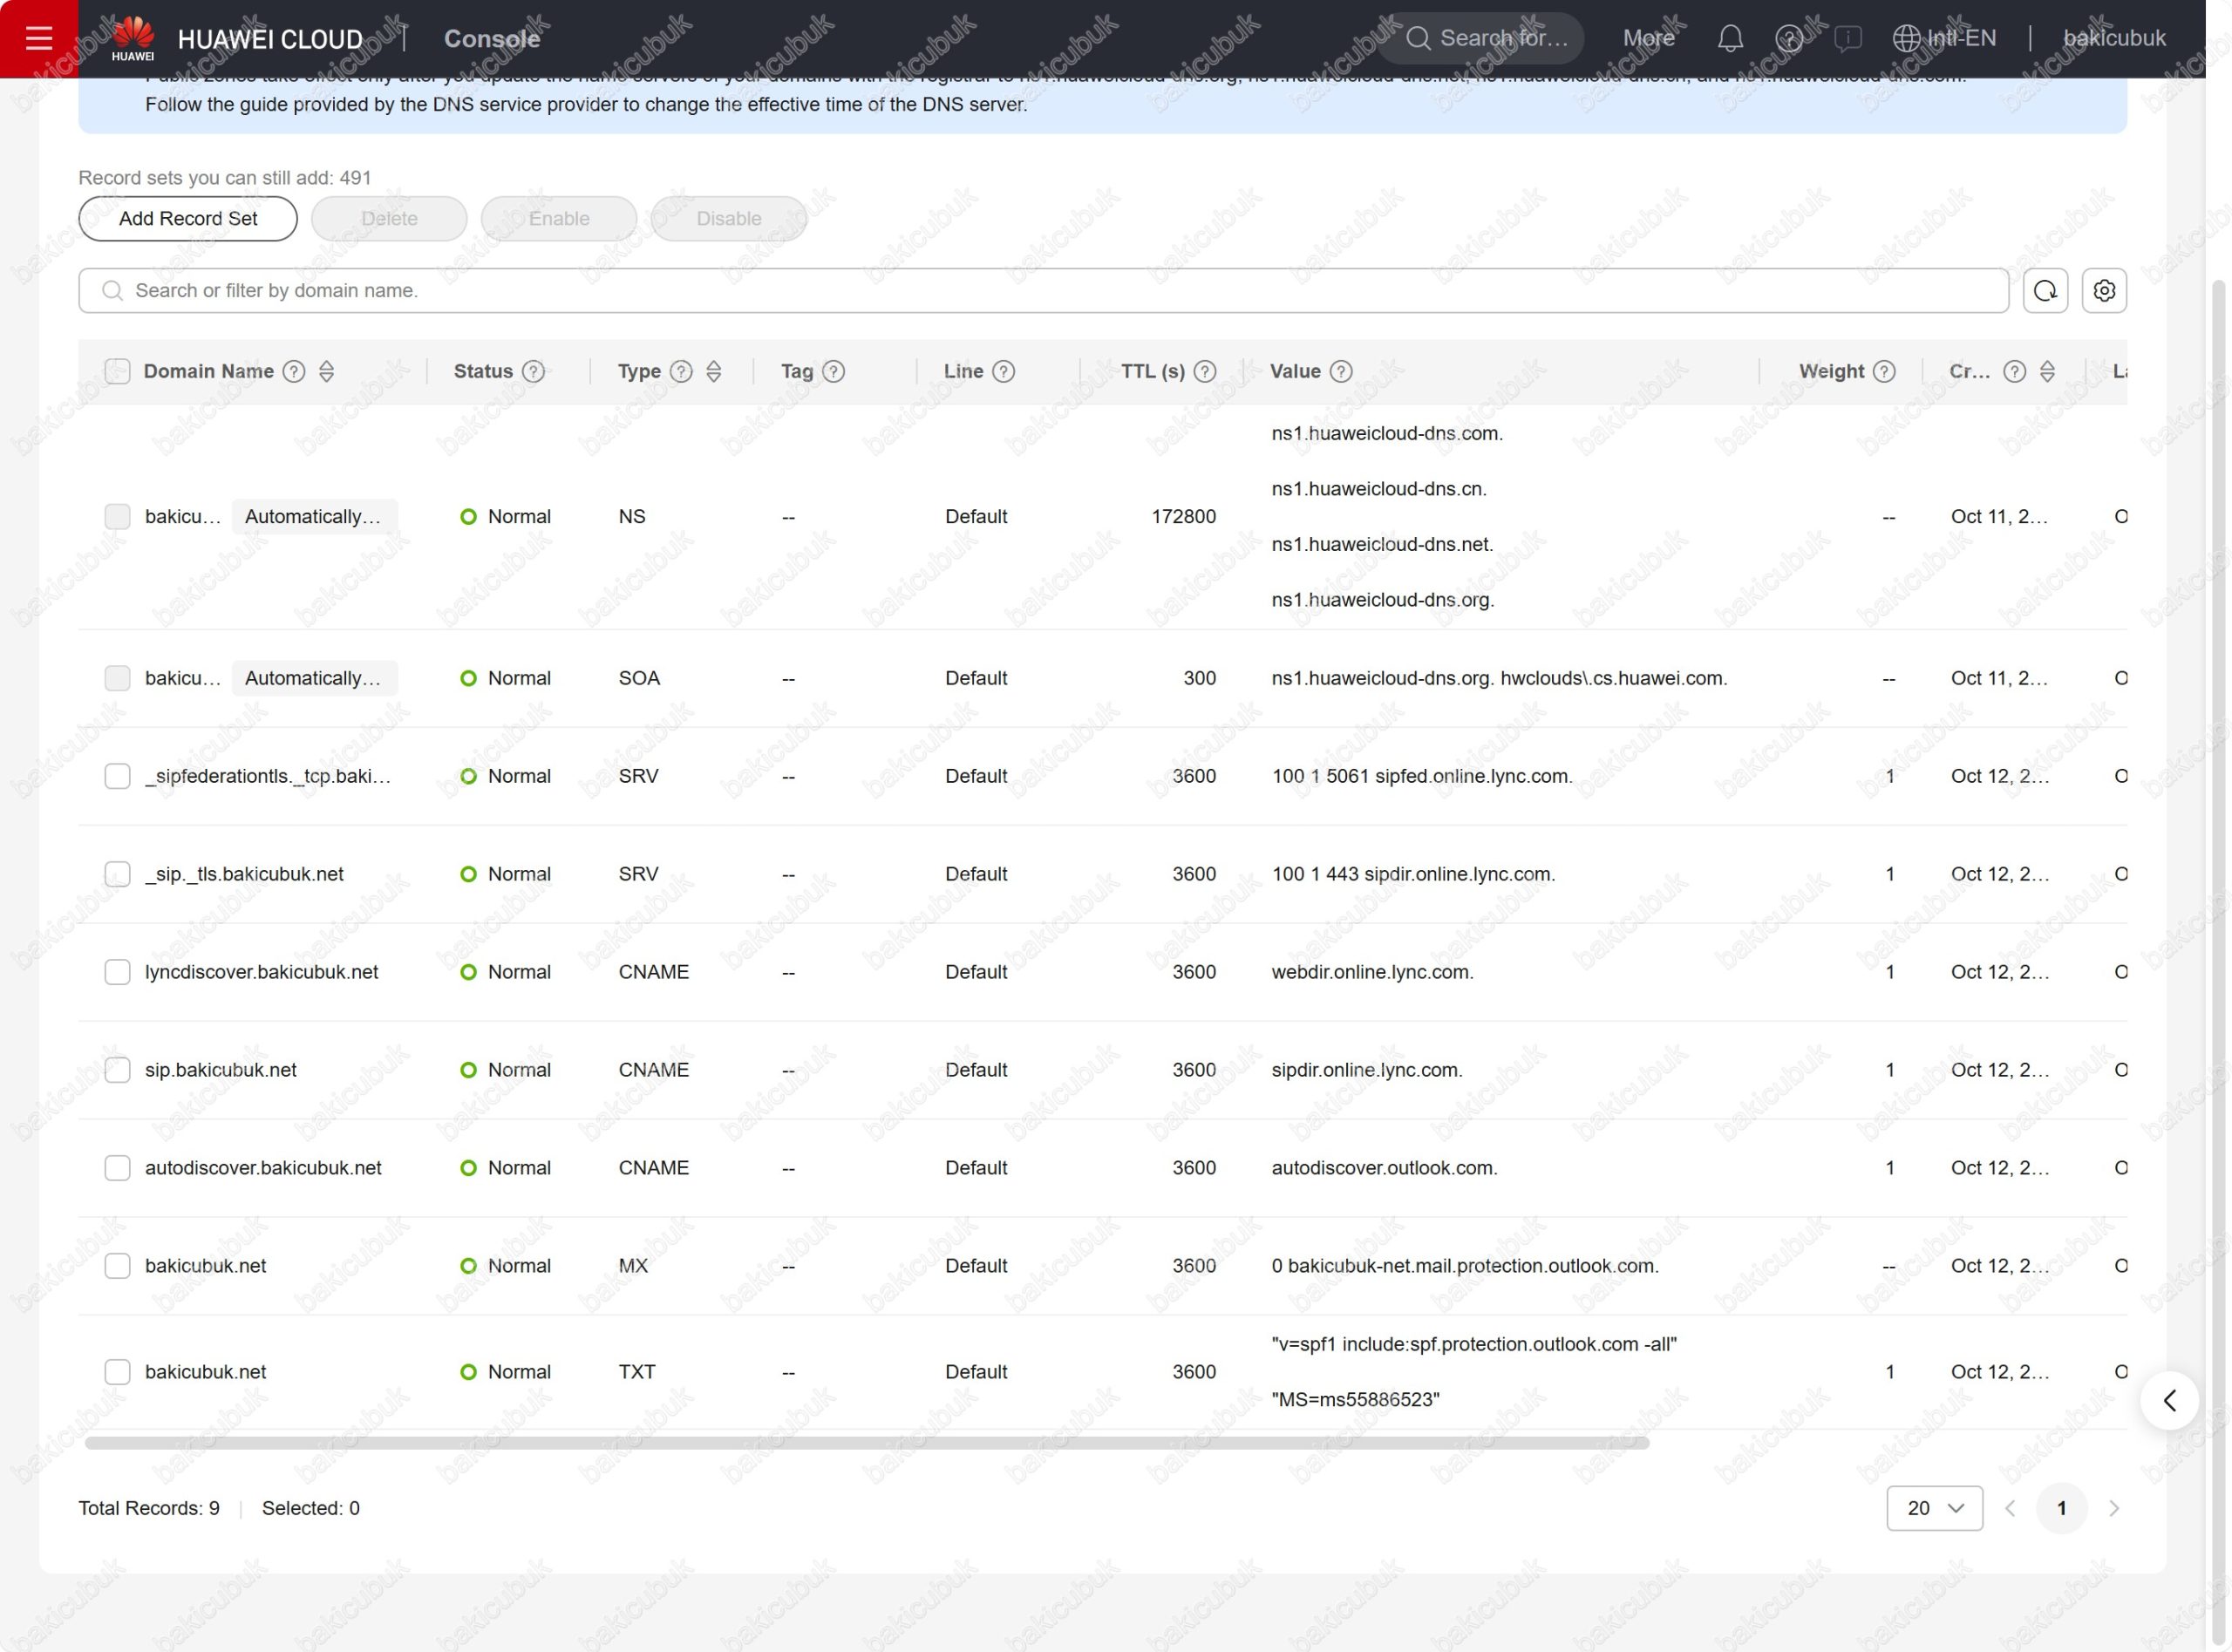
Task: Click the horizontal table scrollbar
Action: pos(866,1443)
